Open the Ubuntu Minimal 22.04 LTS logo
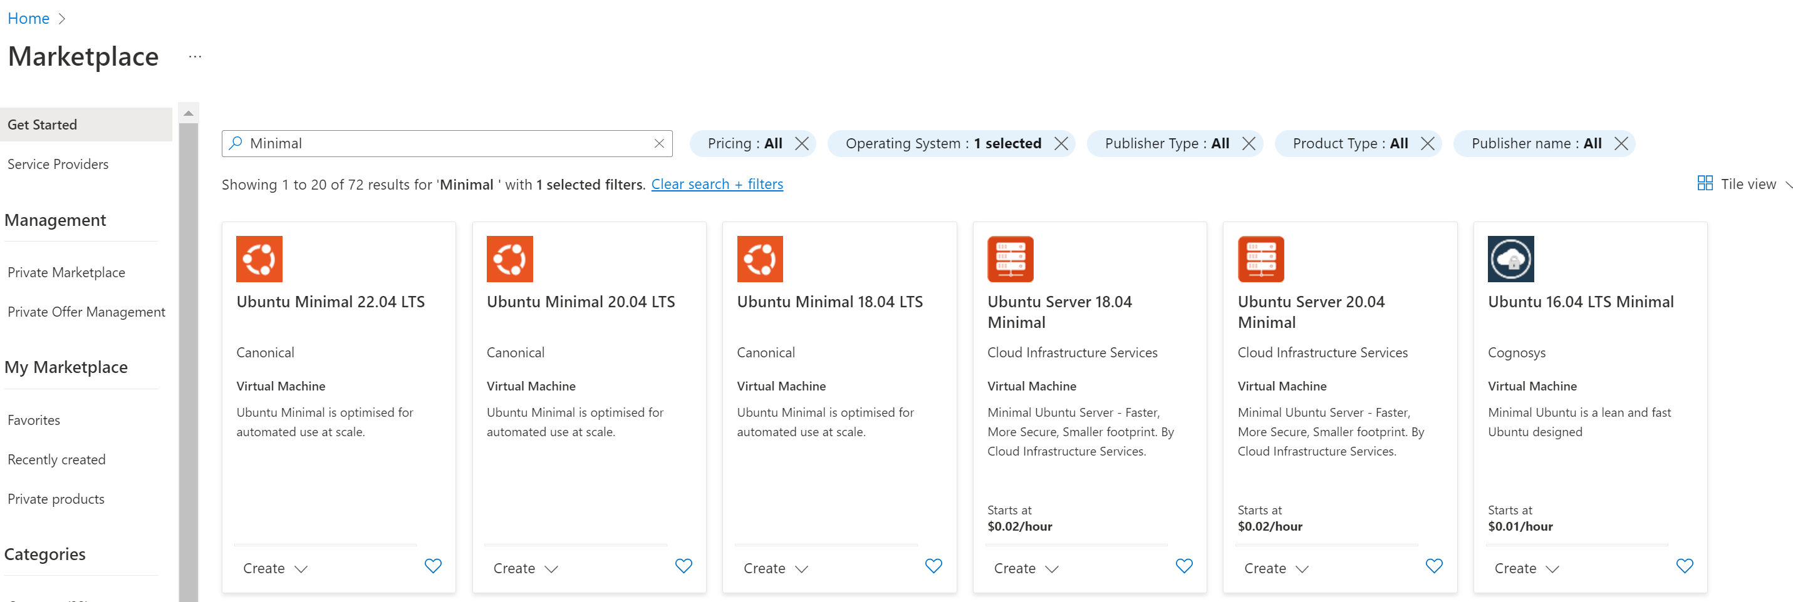The width and height of the screenshot is (1793, 602). coord(259,258)
